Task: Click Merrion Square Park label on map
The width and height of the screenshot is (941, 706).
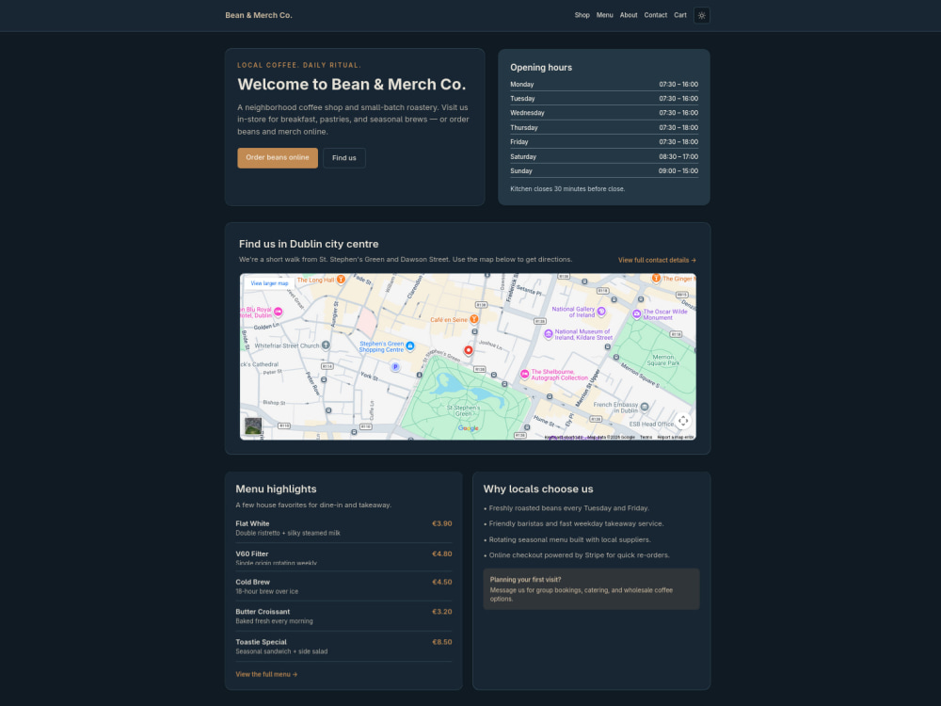Action: (x=662, y=361)
